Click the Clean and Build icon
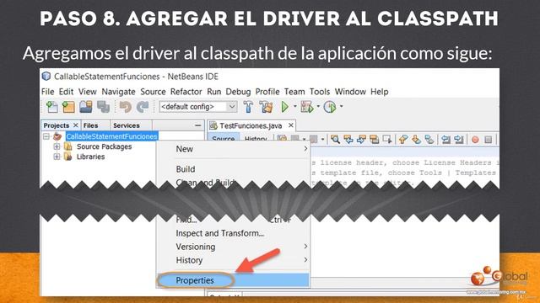The height and width of the screenshot is (303, 540). point(266,107)
